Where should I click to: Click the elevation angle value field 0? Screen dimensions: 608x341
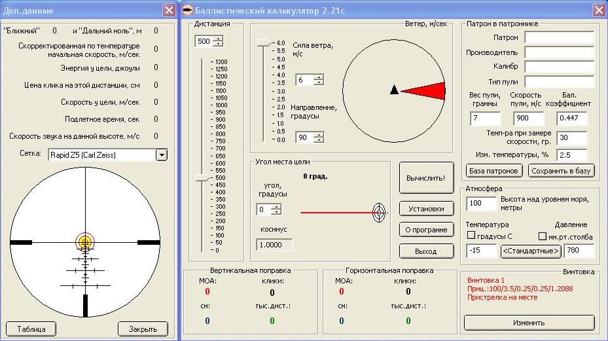pos(264,209)
